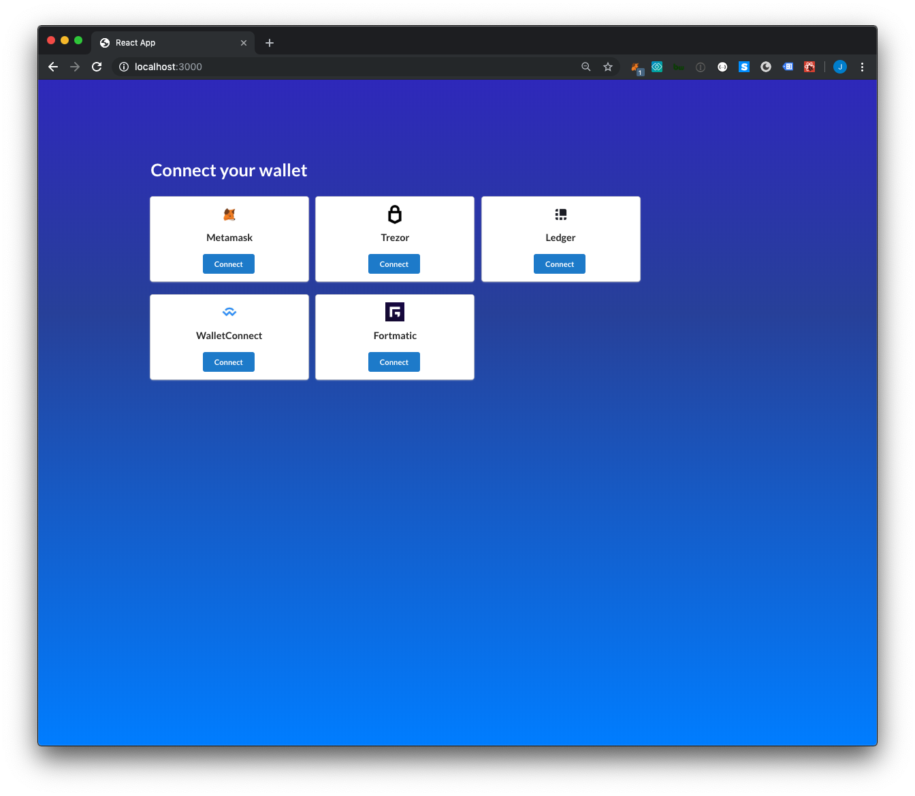
Task: Open the Chrome profile avatar J
Action: click(x=840, y=67)
